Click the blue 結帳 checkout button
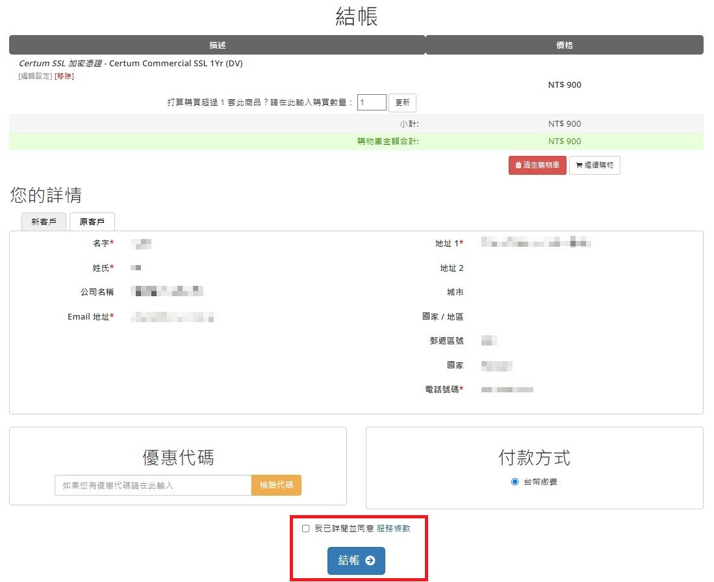 tap(356, 561)
